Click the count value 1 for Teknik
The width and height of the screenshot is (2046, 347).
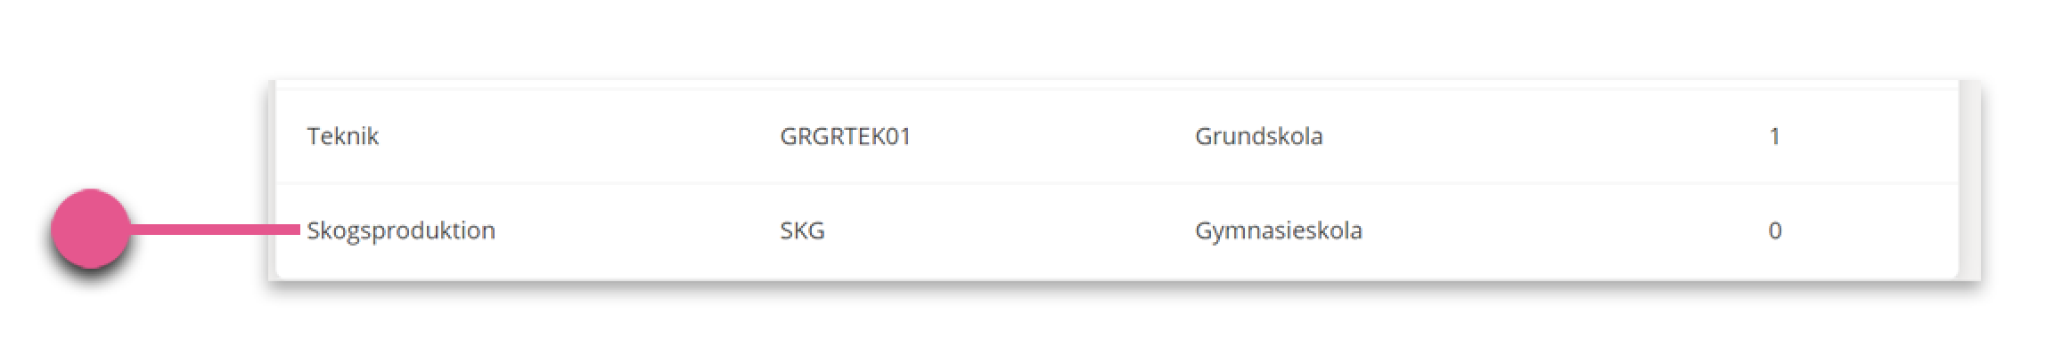(1774, 136)
